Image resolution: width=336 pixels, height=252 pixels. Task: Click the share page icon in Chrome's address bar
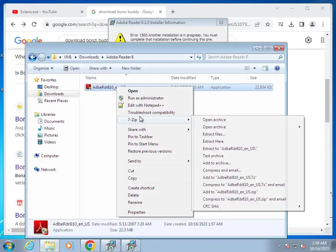point(257,24)
